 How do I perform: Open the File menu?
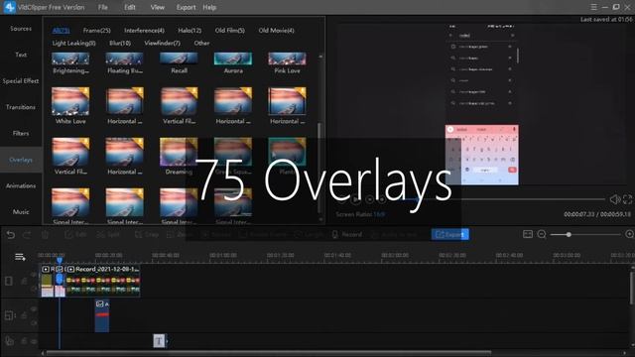[x=102, y=7]
